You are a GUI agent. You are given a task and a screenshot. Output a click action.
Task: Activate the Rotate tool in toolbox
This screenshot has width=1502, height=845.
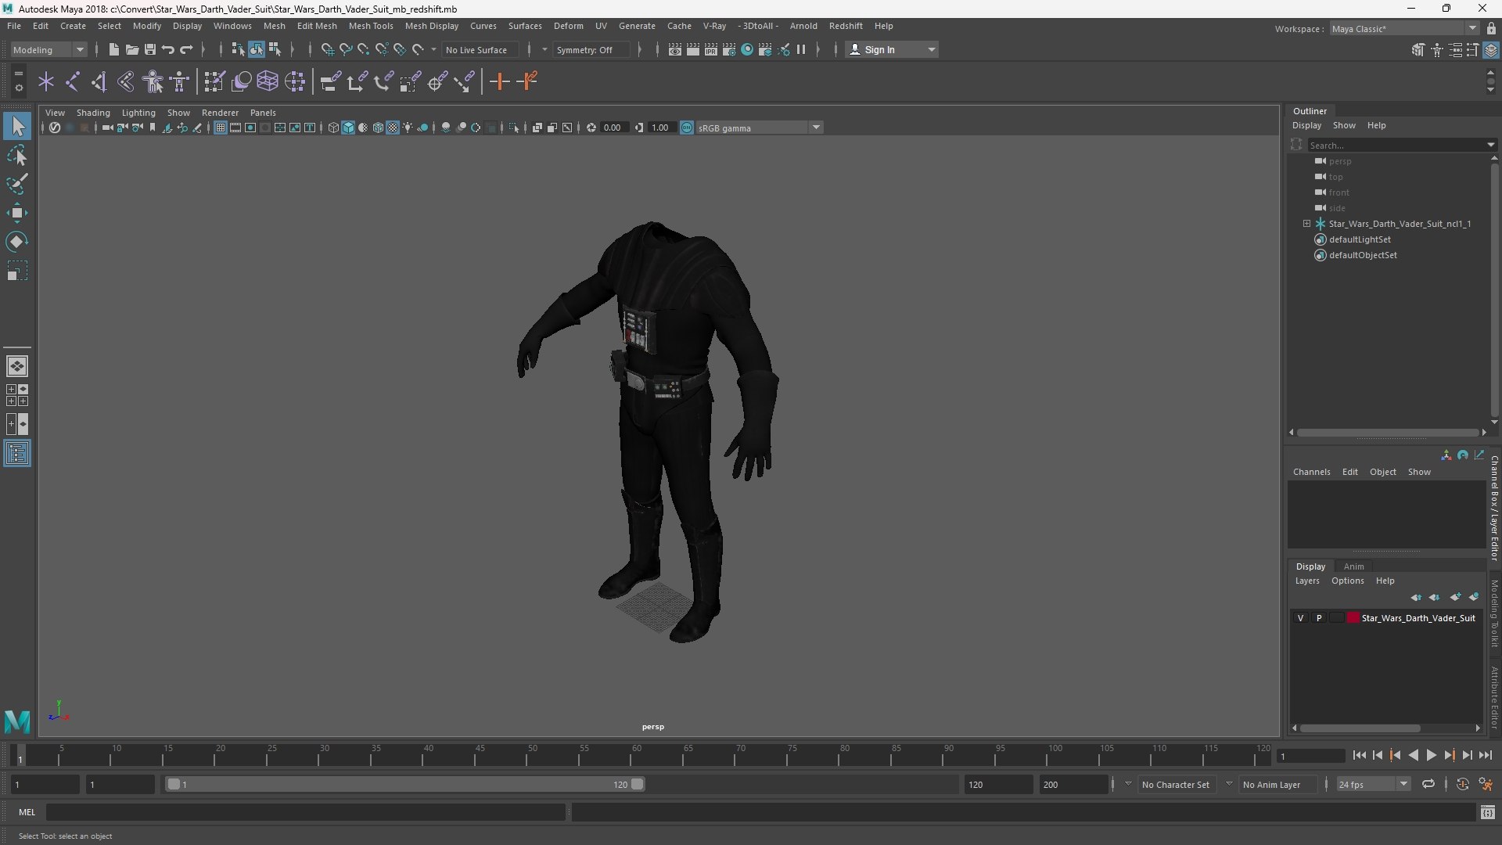[17, 242]
